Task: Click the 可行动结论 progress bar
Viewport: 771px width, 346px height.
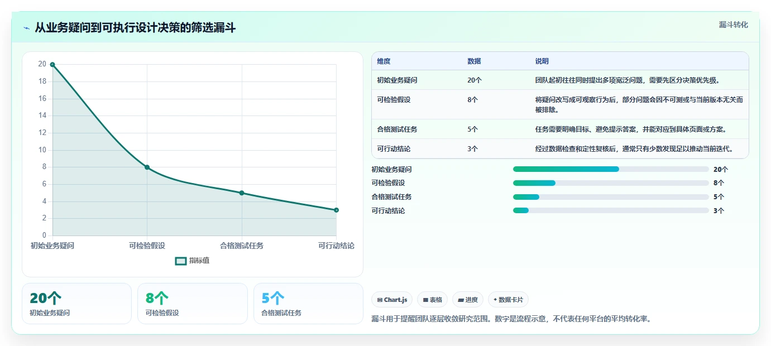Action: 611,210
